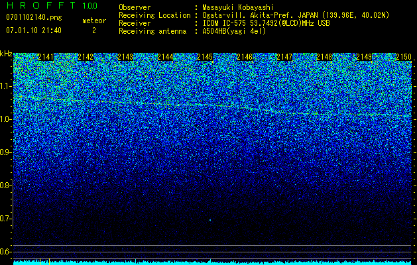Image resolution: width=417 pixels, height=265 pixels.
Task: Click the Receiver field label
Action: point(135,23)
